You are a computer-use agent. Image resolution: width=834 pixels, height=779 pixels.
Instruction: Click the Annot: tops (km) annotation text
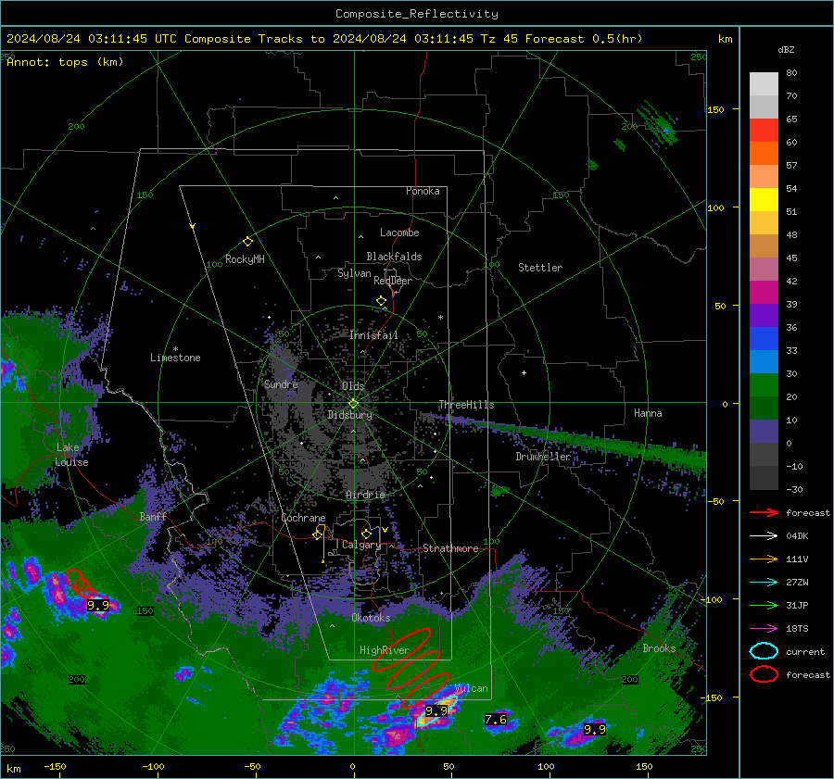(65, 62)
